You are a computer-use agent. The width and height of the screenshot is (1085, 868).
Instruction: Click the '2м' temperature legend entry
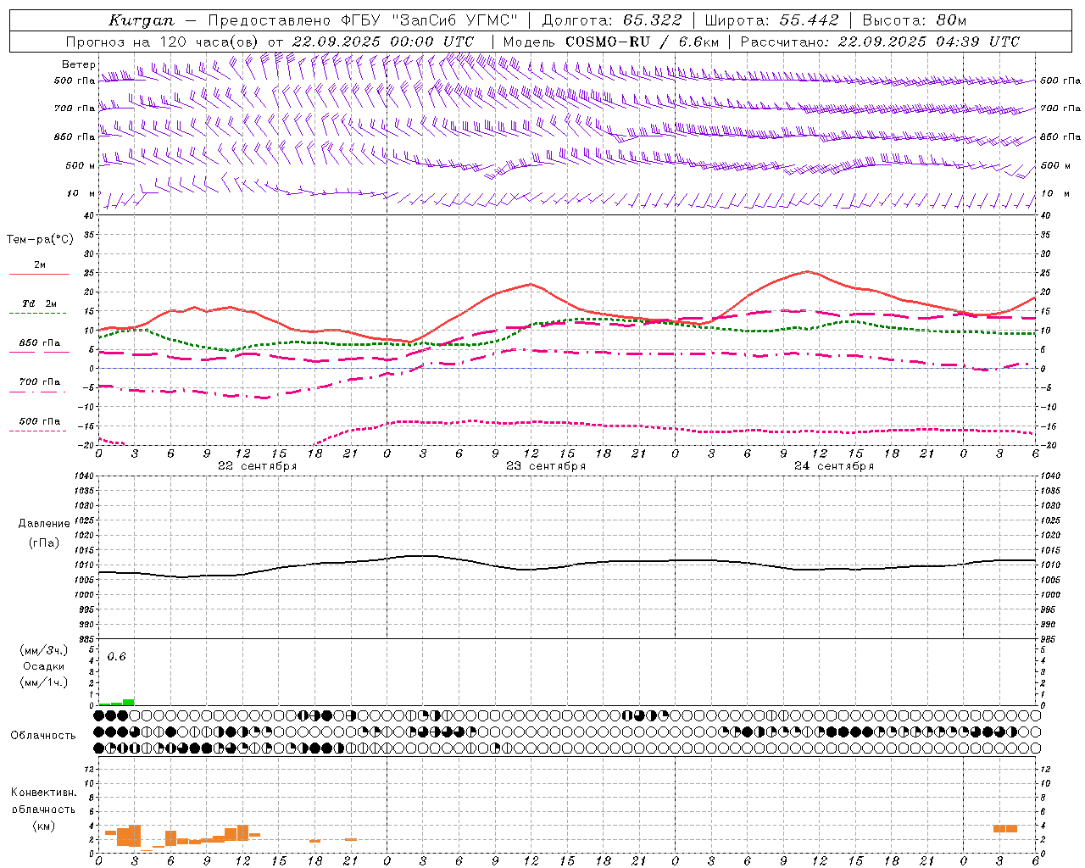coord(40,264)
